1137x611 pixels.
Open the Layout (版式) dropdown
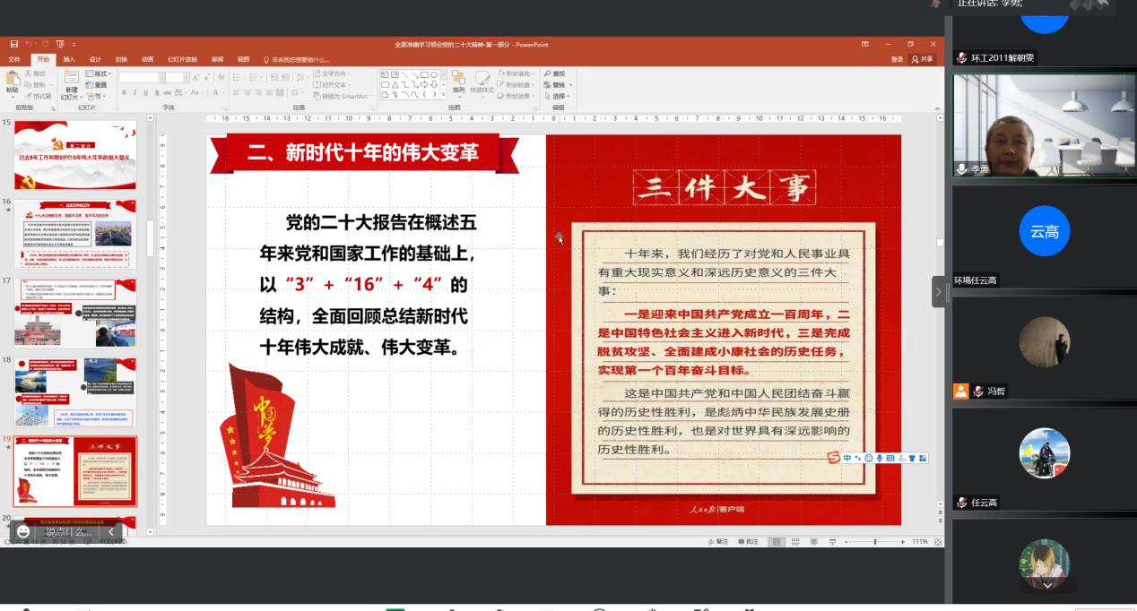click(100, 73)
